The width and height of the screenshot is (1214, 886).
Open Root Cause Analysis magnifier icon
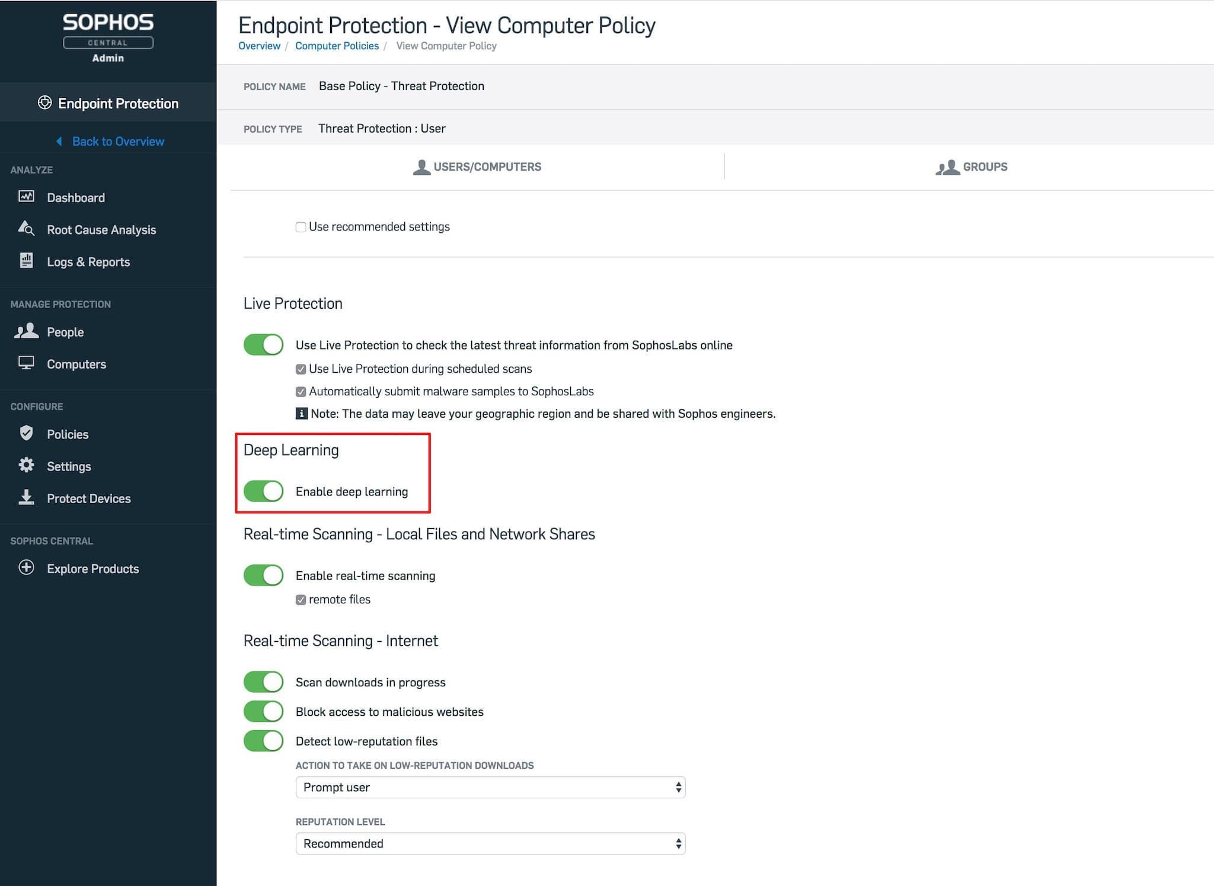coord(26,229)
